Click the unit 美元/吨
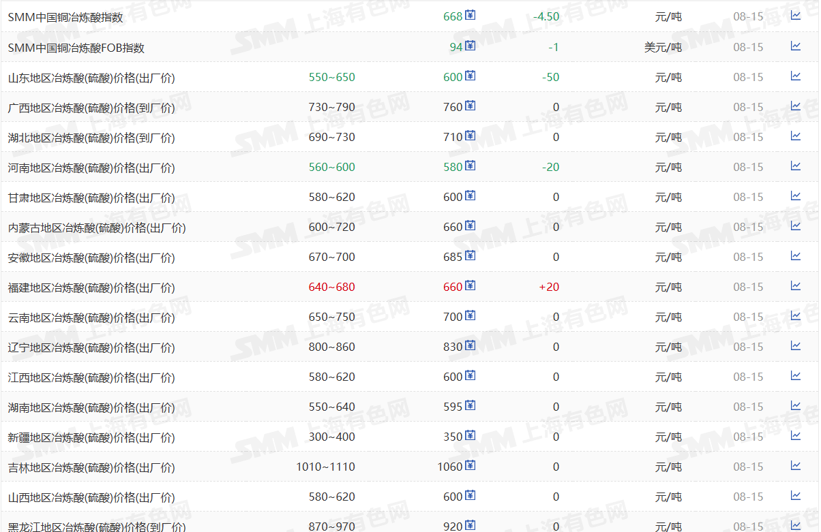Image resolution: width=821 pixels, height=532 pixels. 663,47
